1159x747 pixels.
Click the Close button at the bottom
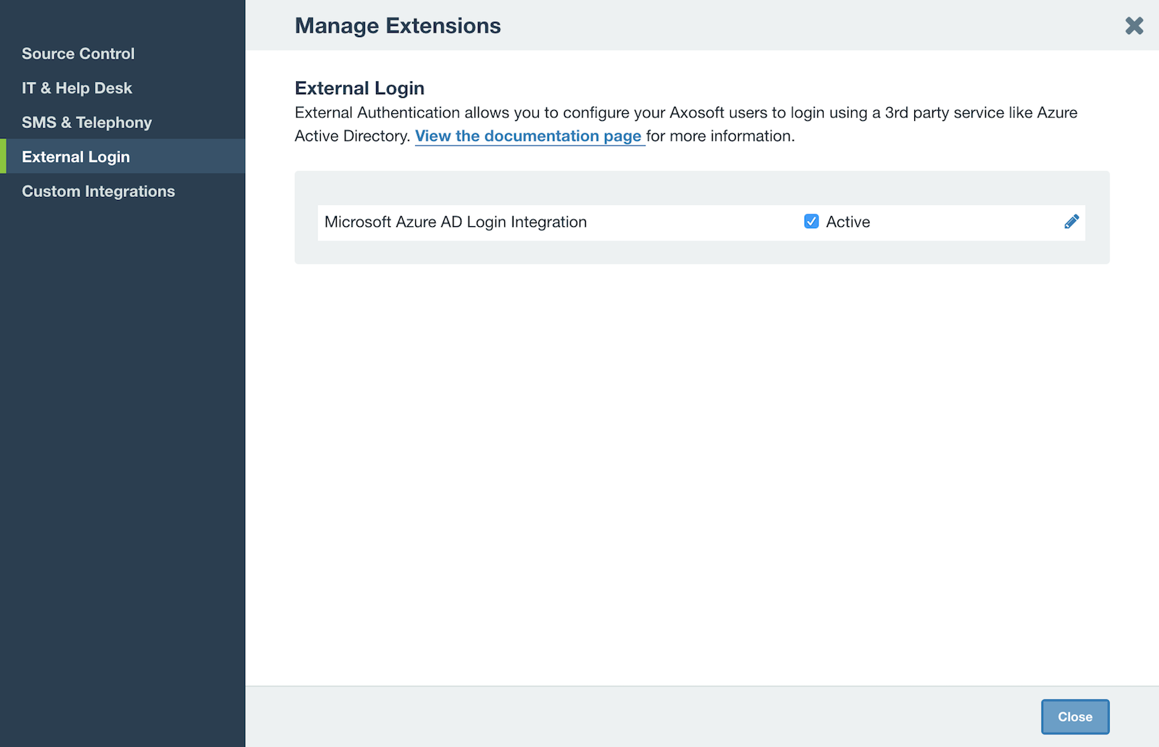pyautogui.click(x=1075, y=717)
